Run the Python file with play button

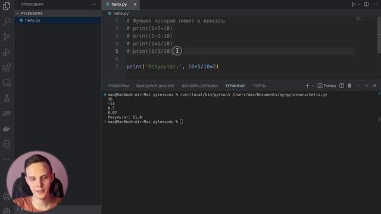[x=354, y=4]
